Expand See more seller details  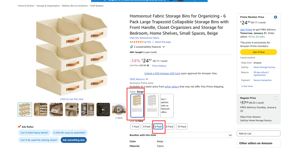tap(248, 86)
